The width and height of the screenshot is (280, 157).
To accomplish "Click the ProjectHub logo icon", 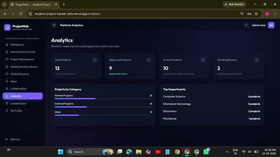I will [7, 27].
